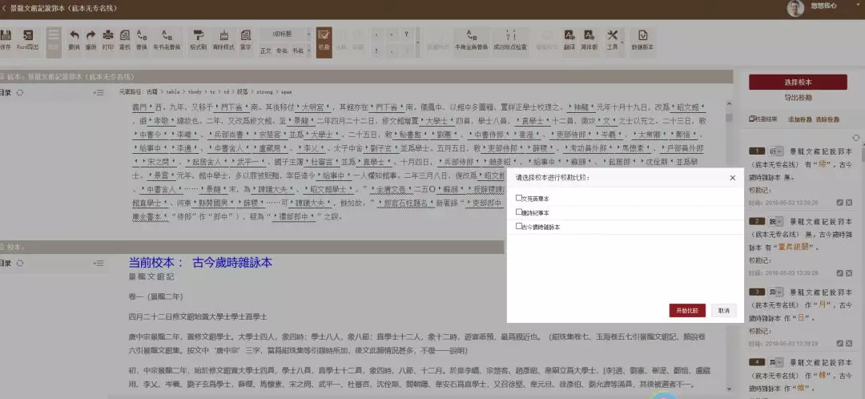Edit collation record 2
Image resolution: width=865 pixels, height=399 pixels.
(x=839, y=272)
